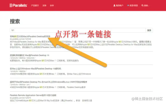Screen dimensions: 166x104
Task: Open 我的账户 account link
Action: pos(118,6)
